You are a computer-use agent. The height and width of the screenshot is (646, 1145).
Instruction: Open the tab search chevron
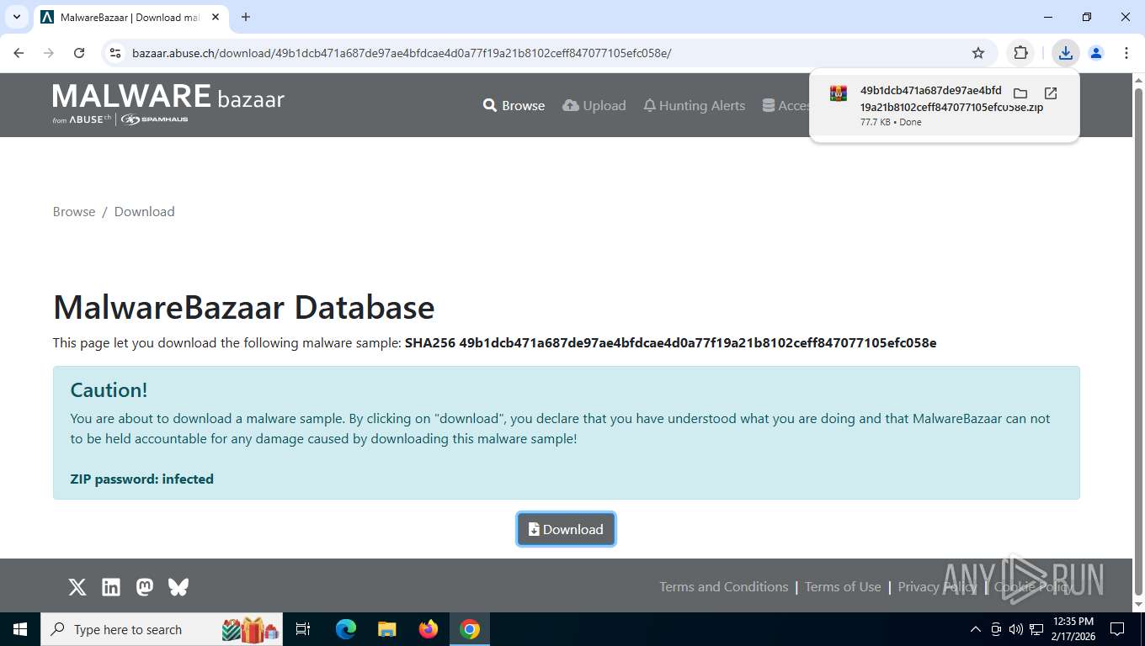click(x=16, y=17)
